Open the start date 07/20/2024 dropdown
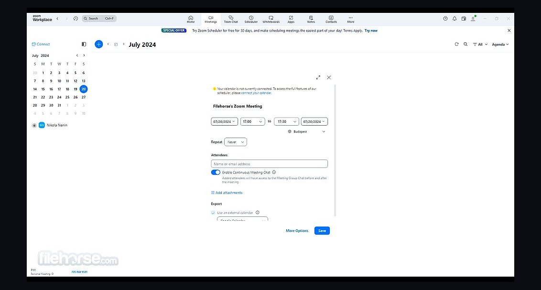 (224, 121)
